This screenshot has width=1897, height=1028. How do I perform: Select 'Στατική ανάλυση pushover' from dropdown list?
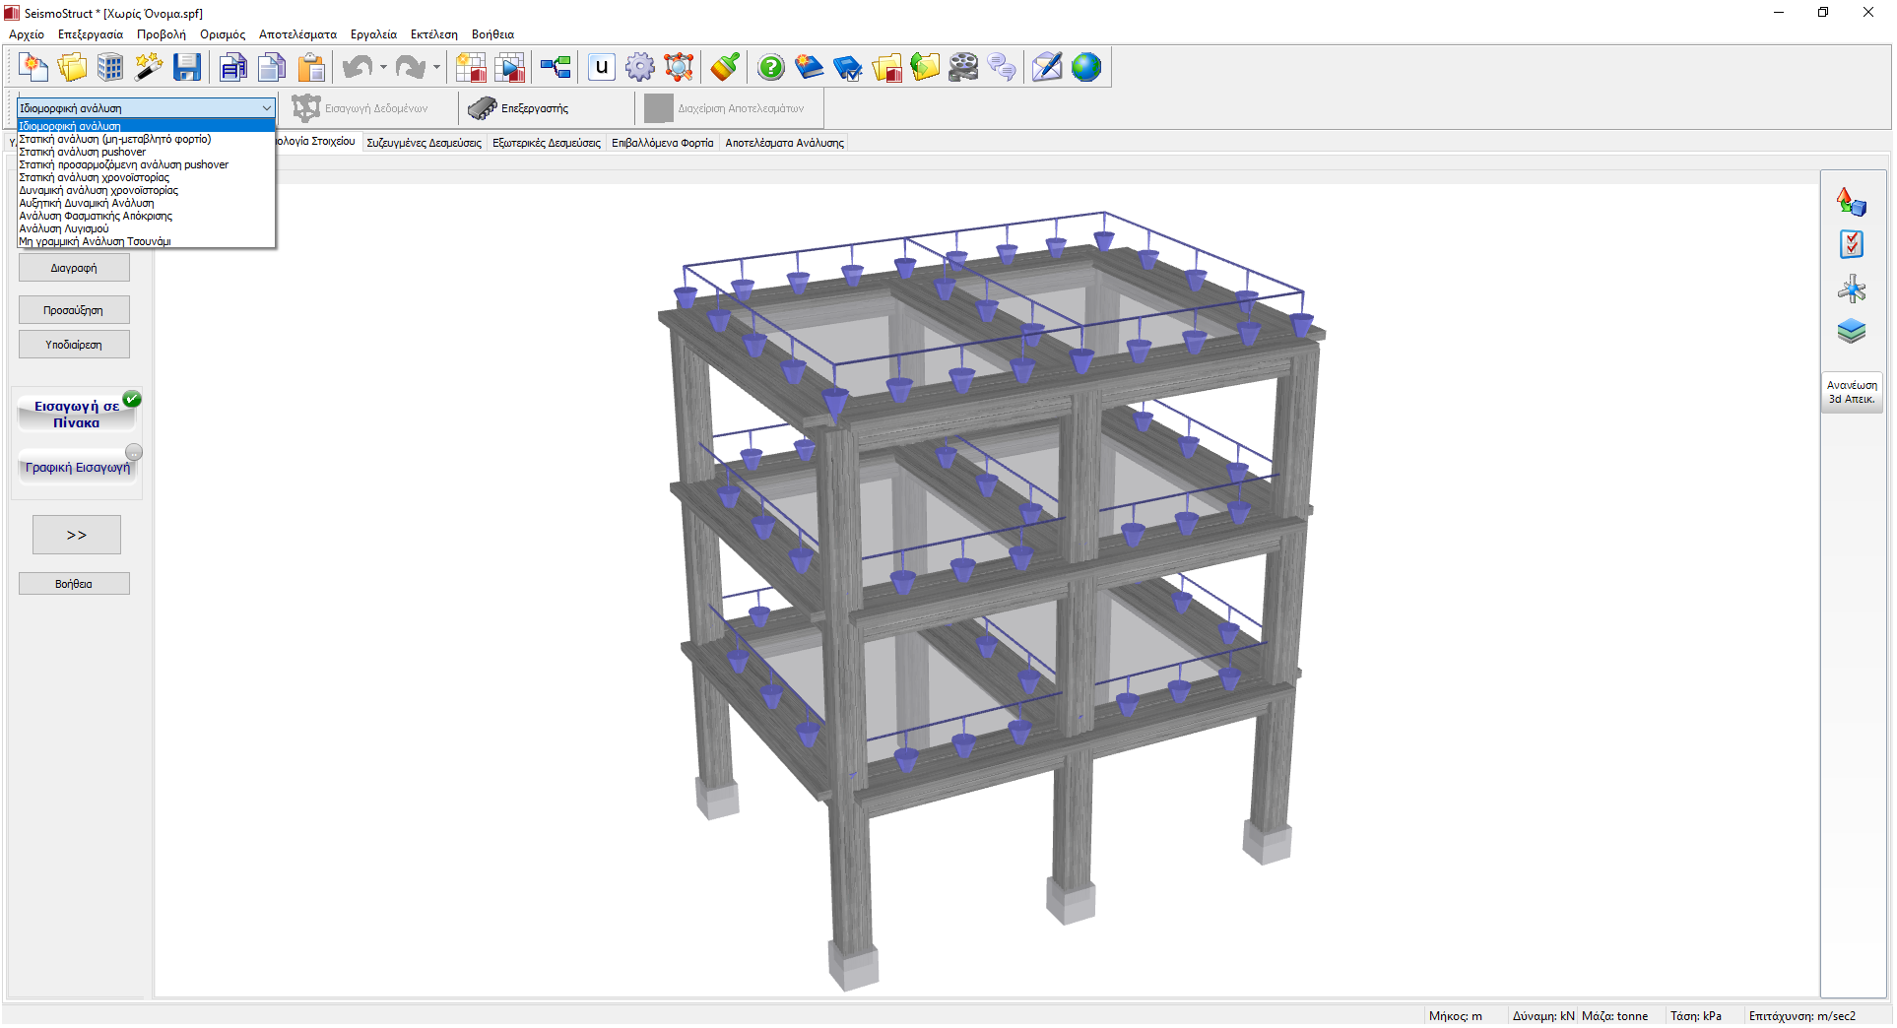83,153
